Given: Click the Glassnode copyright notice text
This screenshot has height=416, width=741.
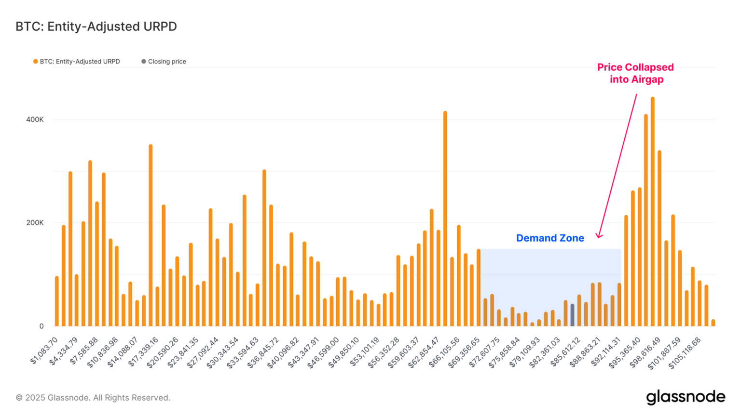Looking at the screenshot, I should pos(93,398).
